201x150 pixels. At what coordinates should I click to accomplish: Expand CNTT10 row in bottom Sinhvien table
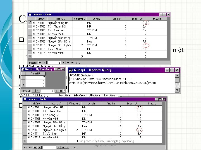[x=28, y=130]
